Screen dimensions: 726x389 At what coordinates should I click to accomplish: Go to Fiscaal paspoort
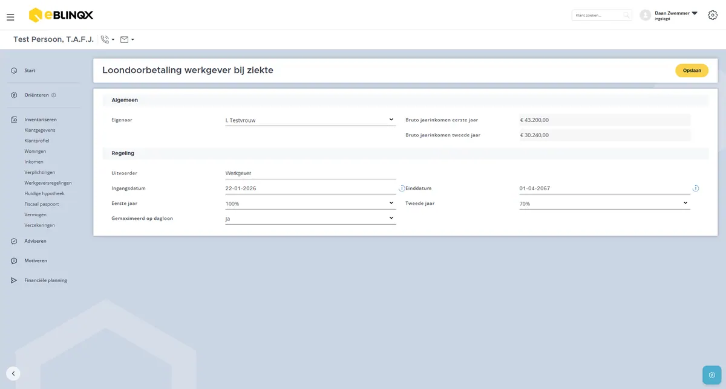pos(42,204)
